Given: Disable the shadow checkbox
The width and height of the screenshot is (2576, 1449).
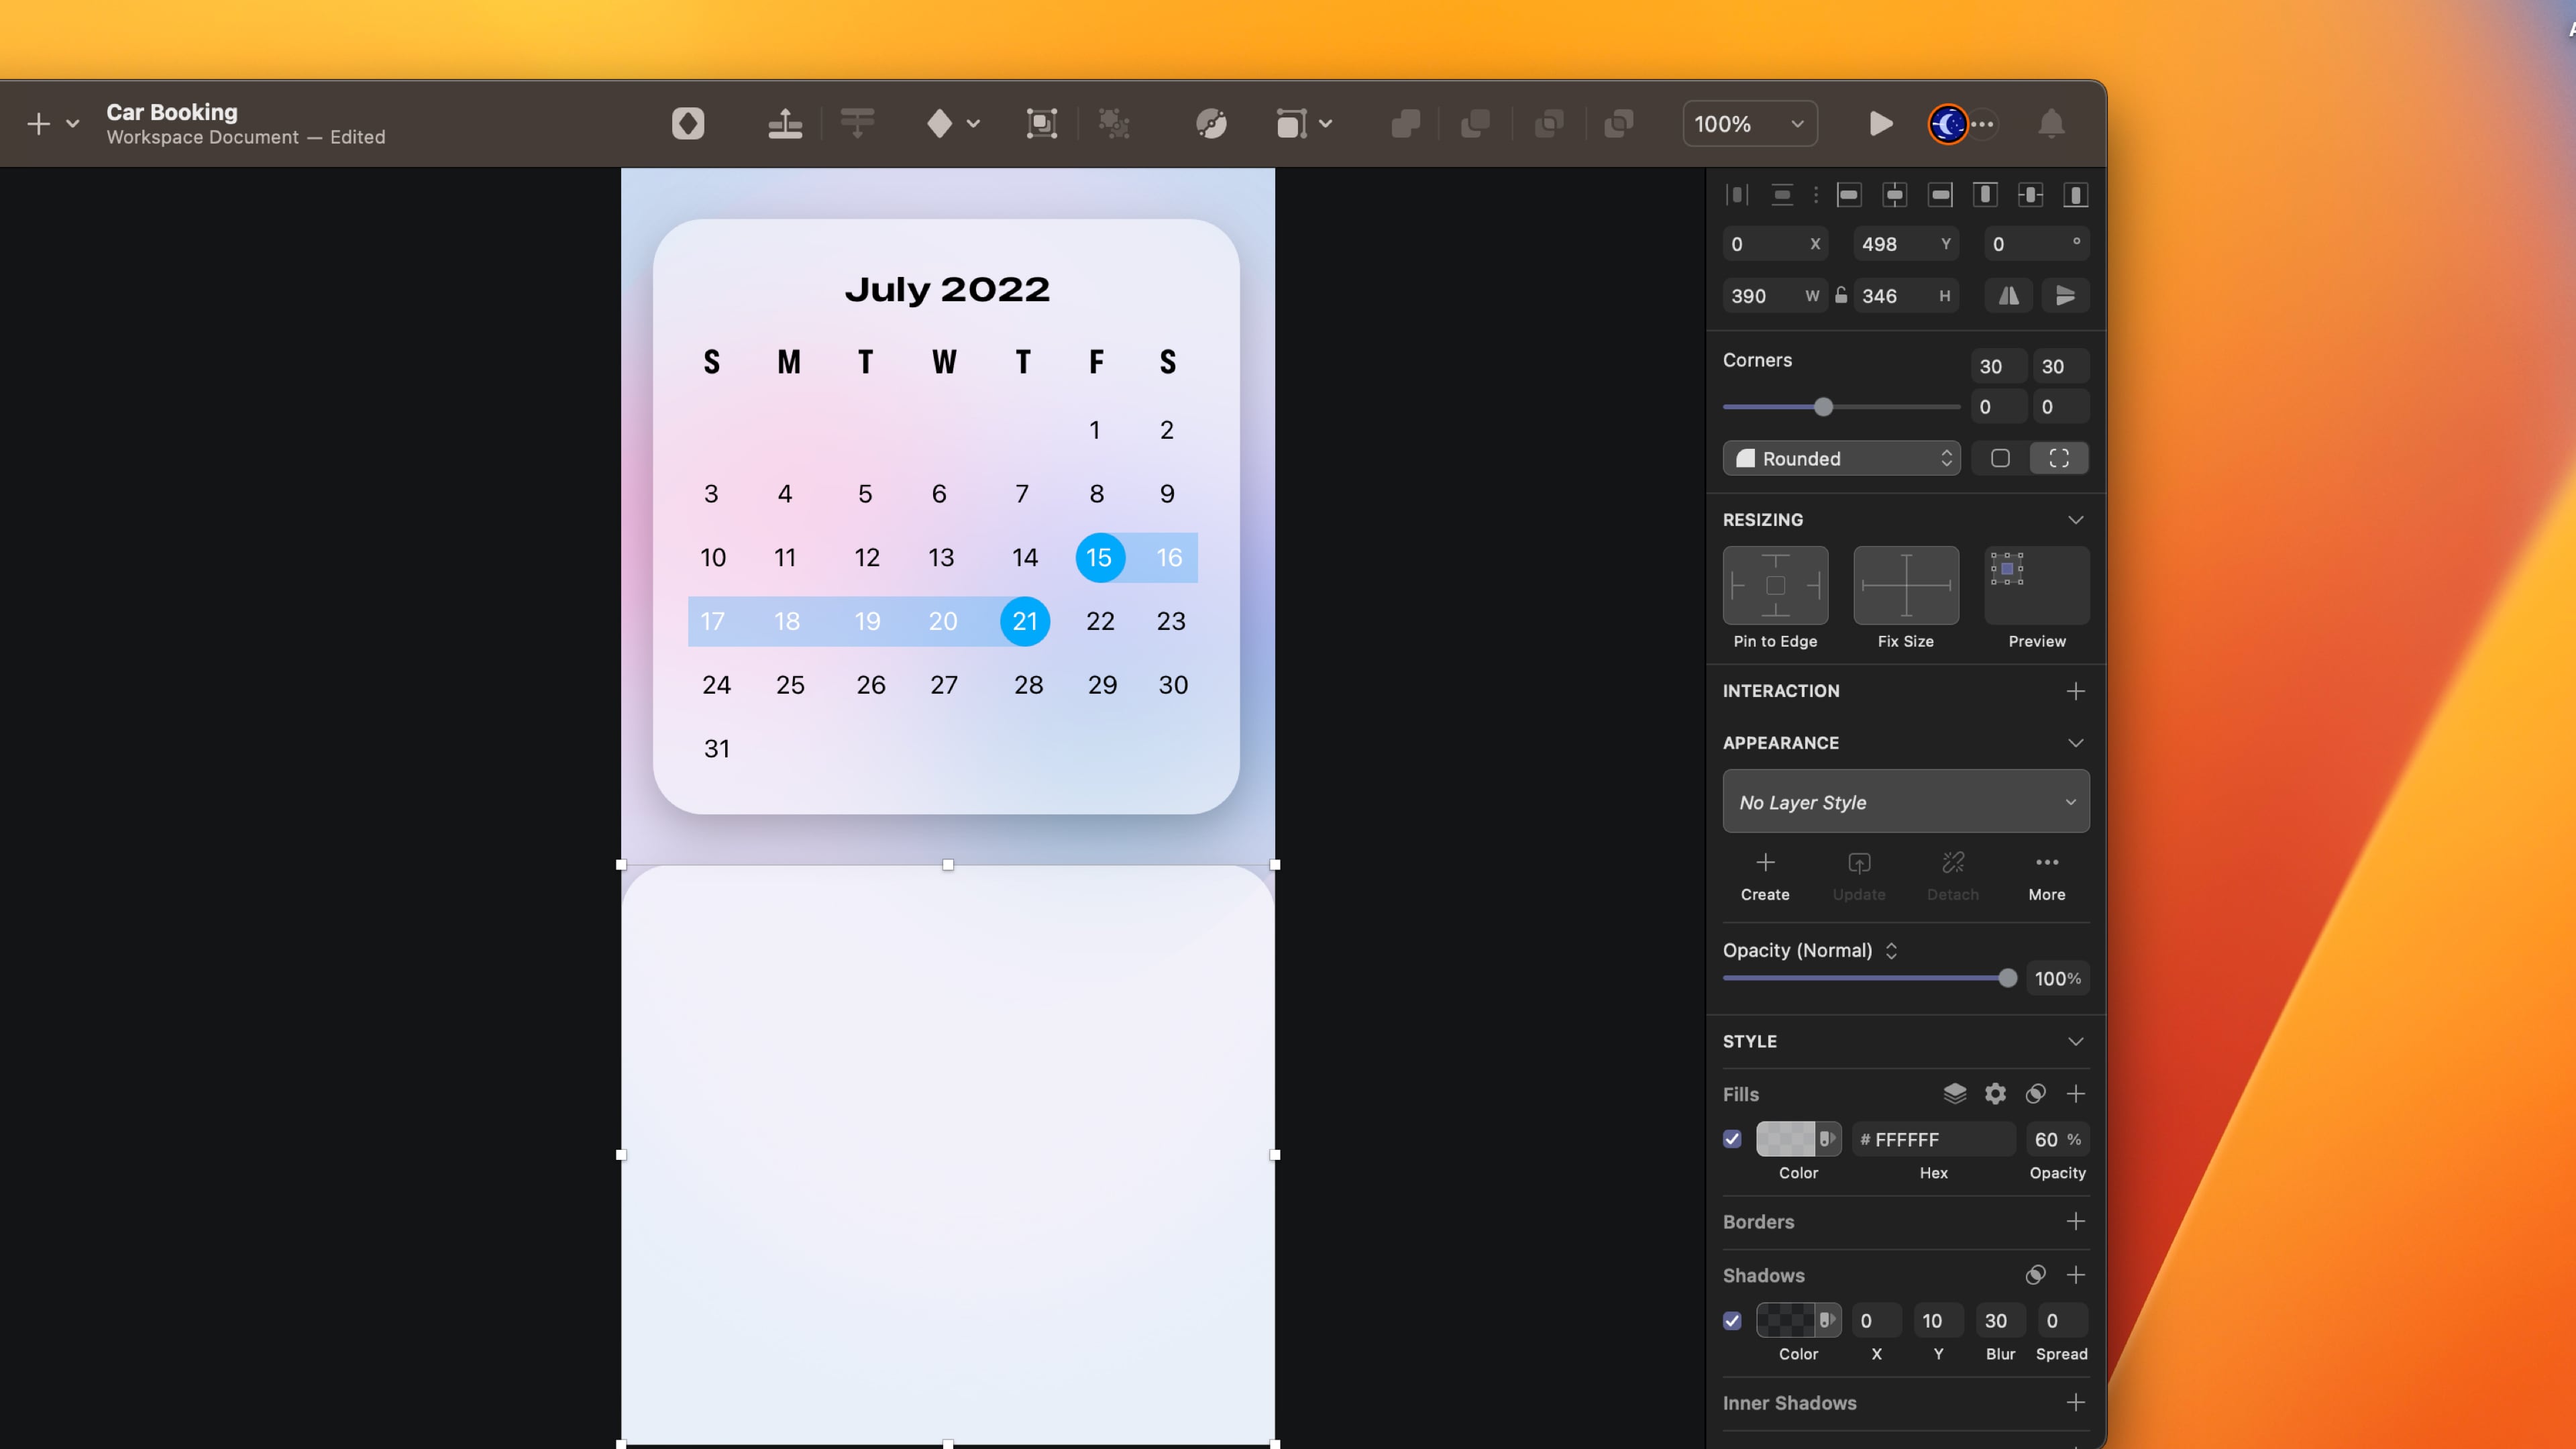Looking at the screenshot, I should tap(1733, 1321).
